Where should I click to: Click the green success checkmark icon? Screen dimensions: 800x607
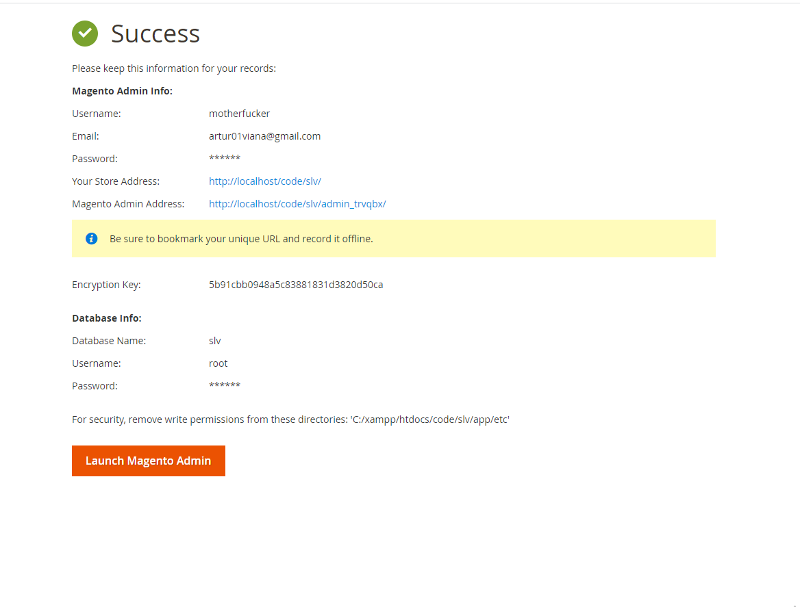[x=85, y=34]
